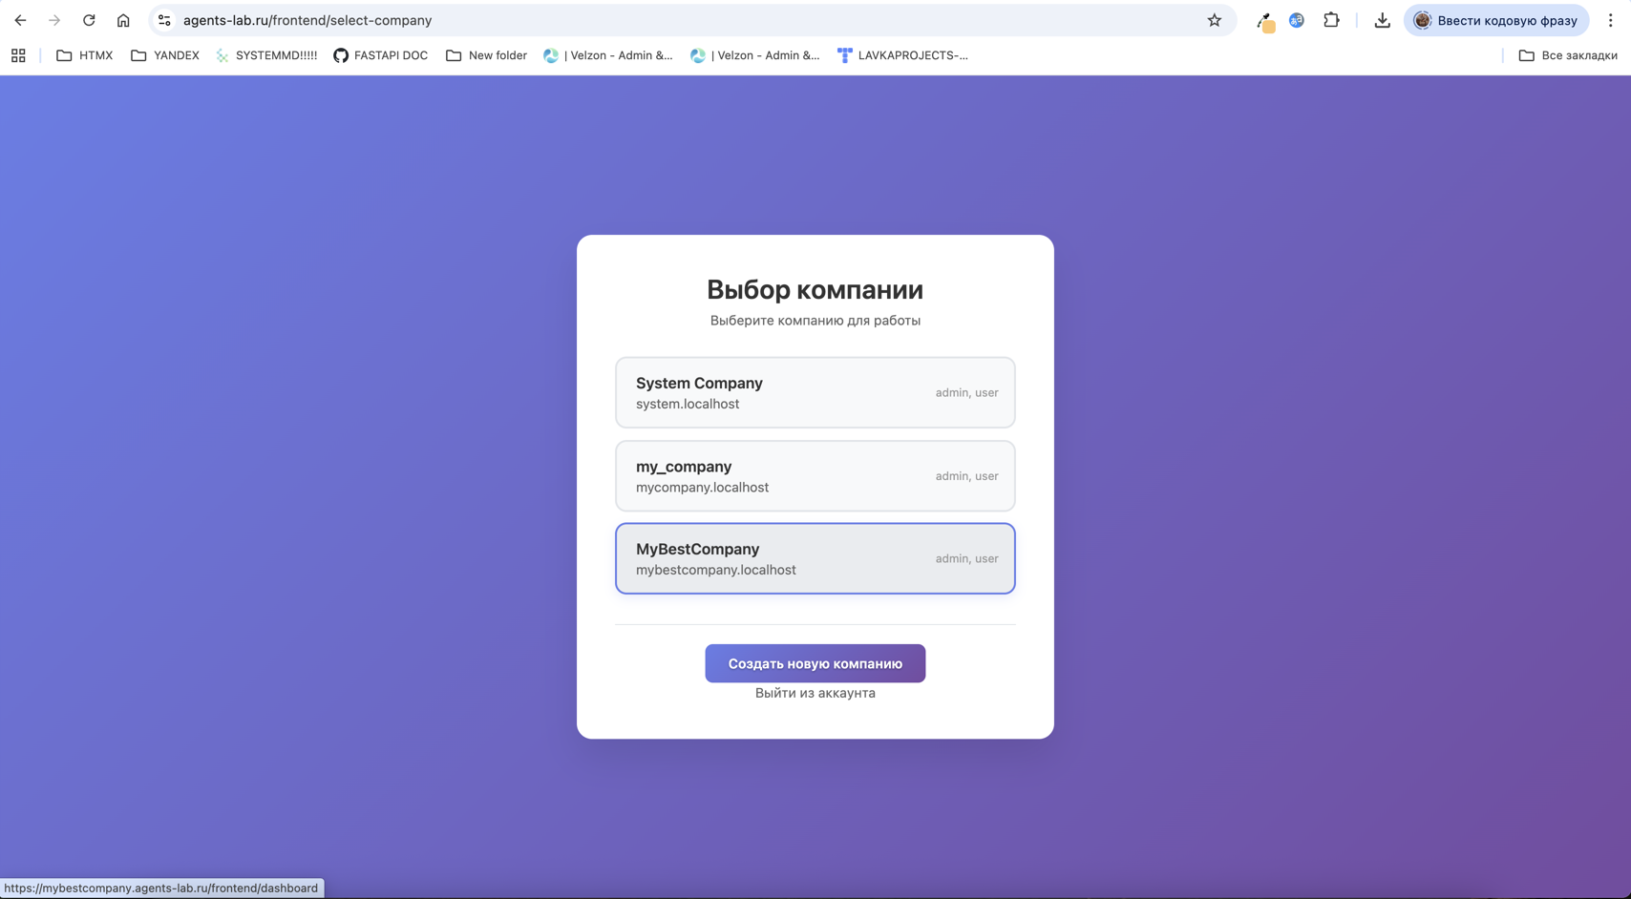Open the YANDEX bookmarks folder

tap(164, 55)
